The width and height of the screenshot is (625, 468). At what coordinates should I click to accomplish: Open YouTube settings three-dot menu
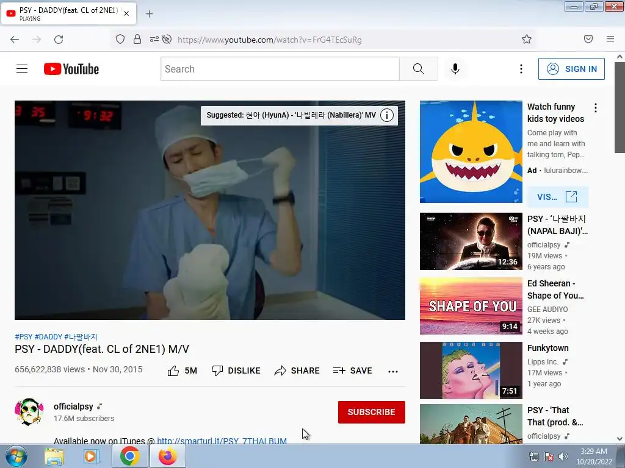(521, 69)
